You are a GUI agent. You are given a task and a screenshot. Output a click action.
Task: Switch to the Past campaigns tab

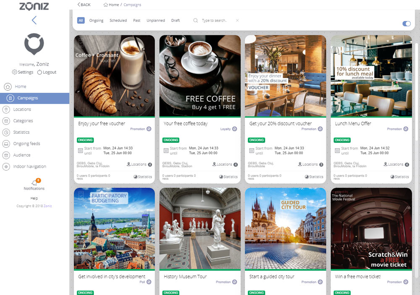click(x=136, y=20)
